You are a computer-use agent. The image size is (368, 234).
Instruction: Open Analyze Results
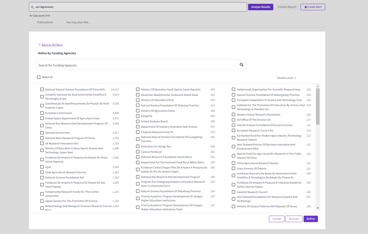click(261, 7)
